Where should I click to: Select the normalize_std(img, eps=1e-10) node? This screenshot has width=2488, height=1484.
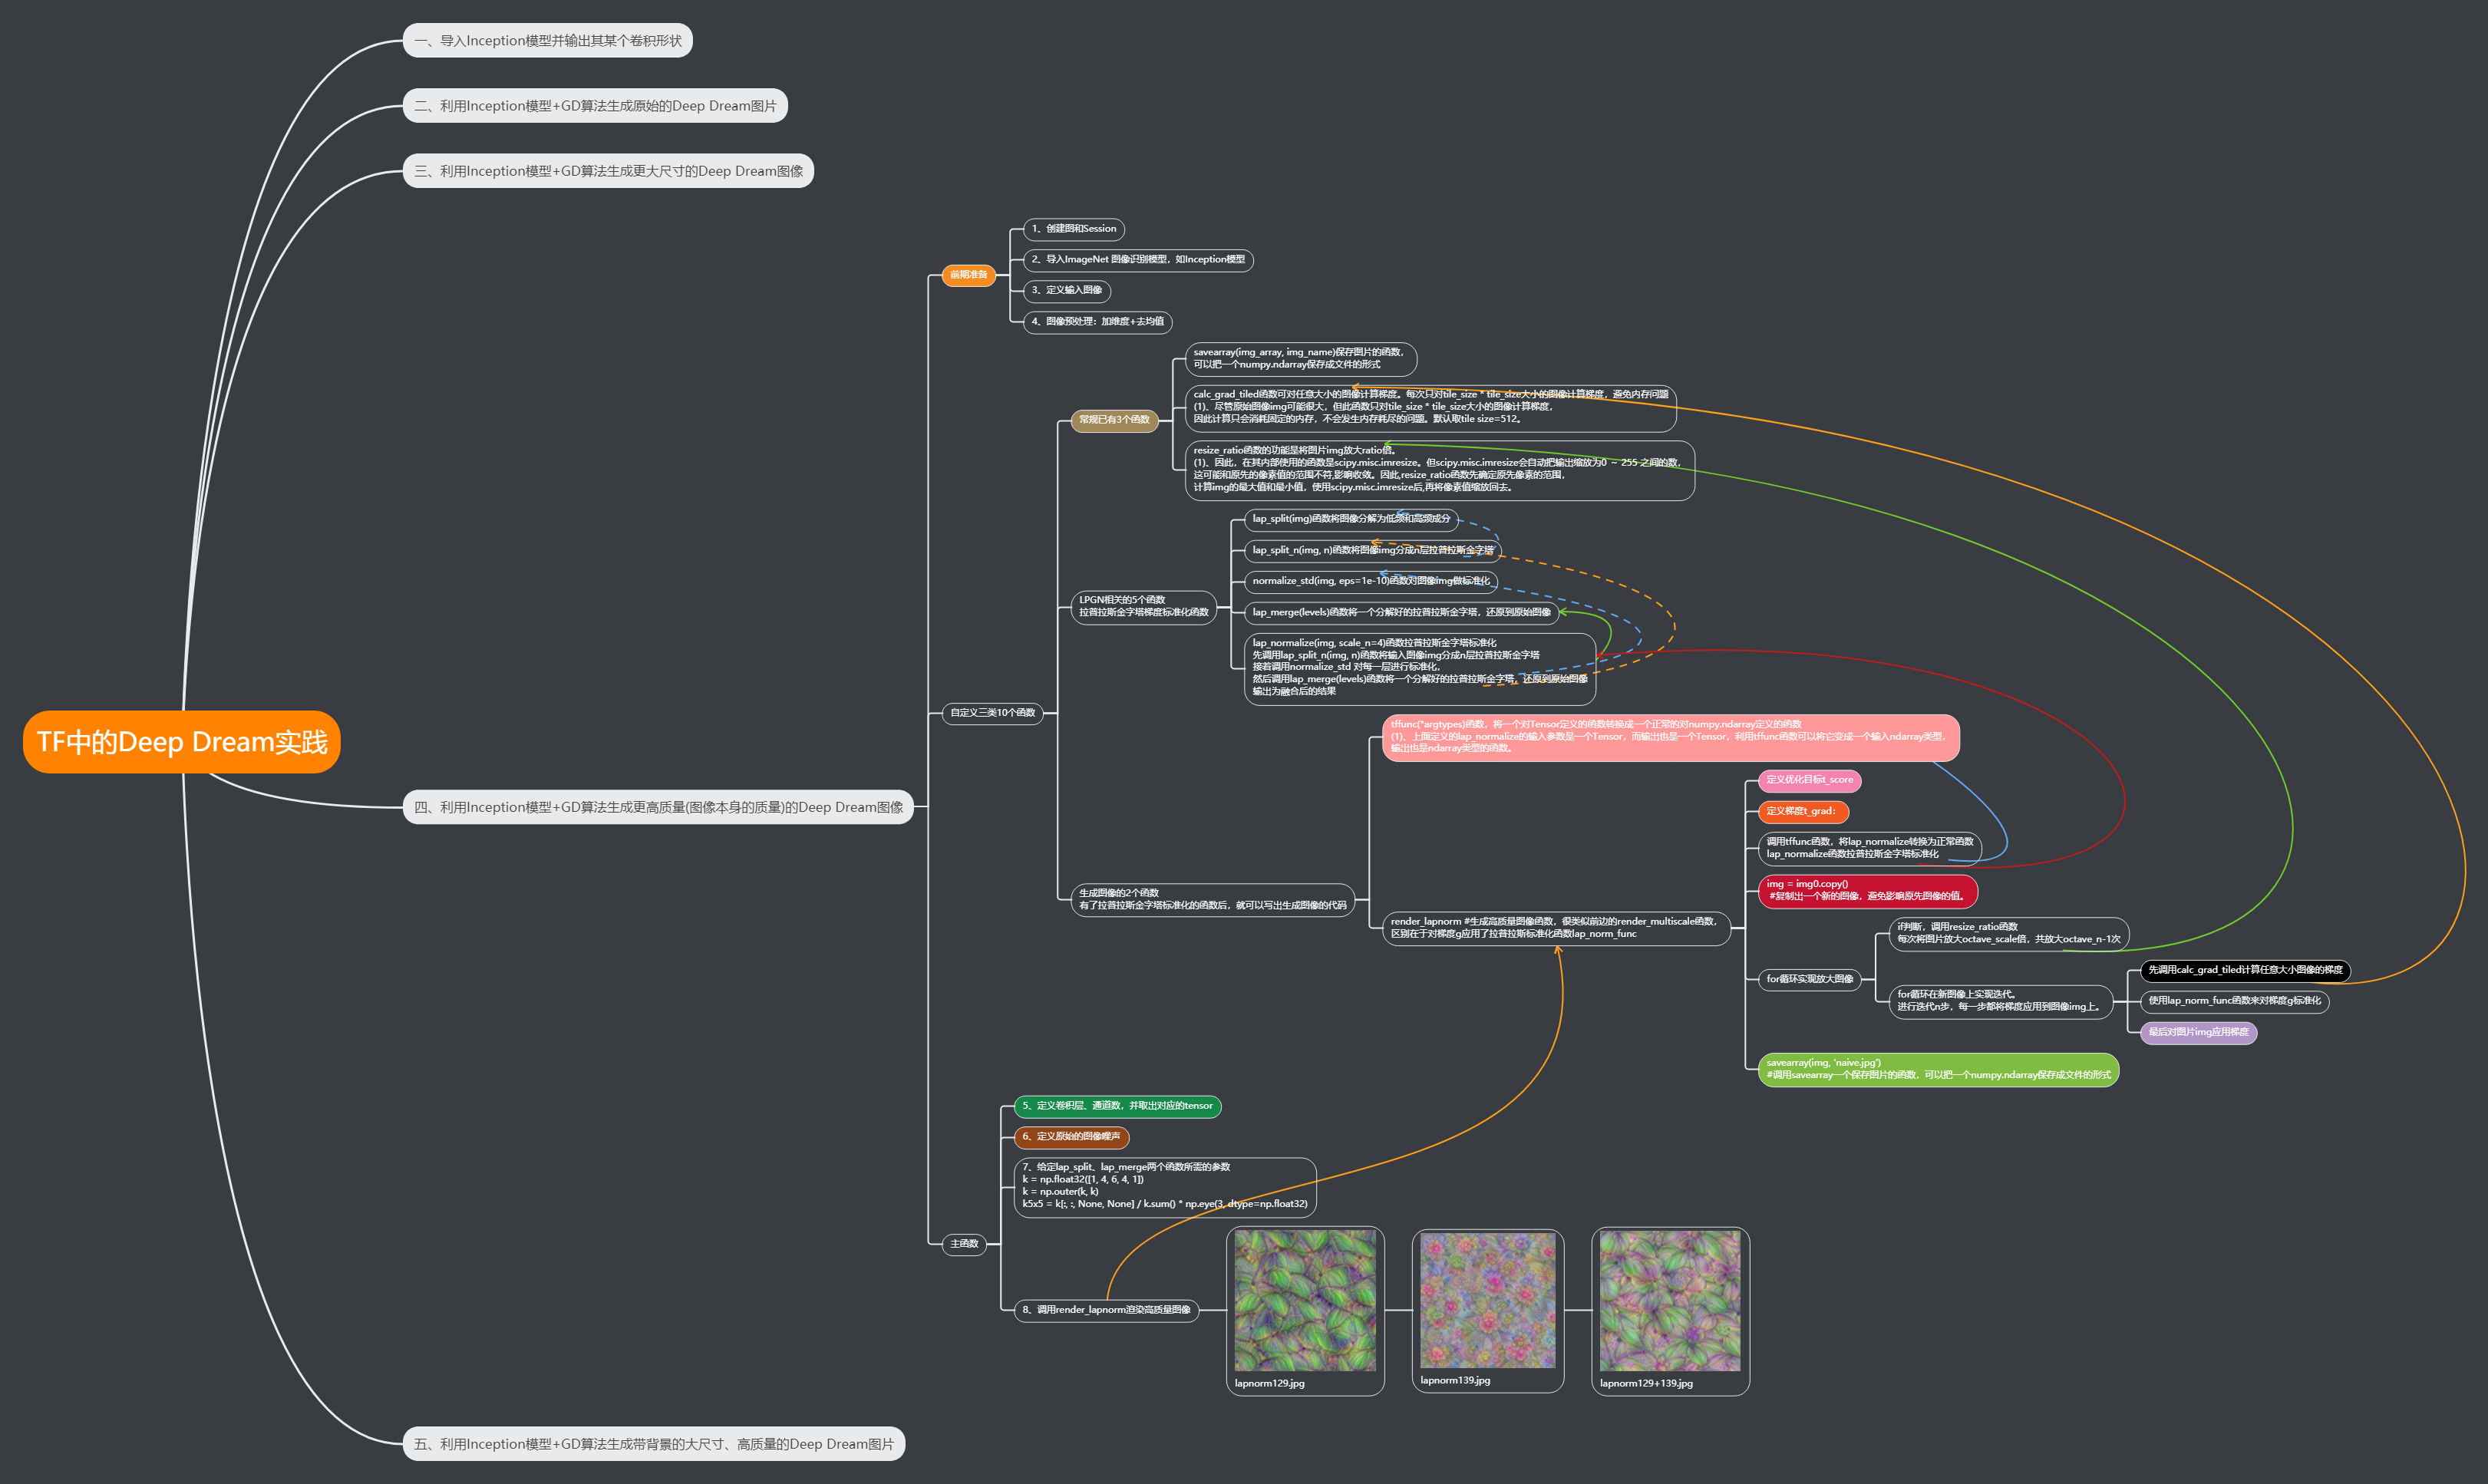pos(1370,581)
